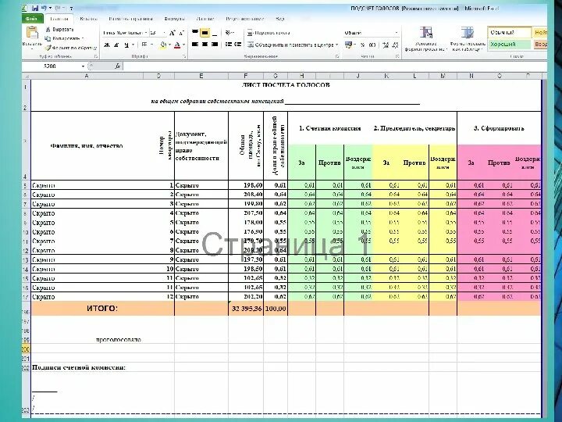Toggle Top Align for cell contents
The height and width of the screenshot is (422, 562).
click(195, 33)
